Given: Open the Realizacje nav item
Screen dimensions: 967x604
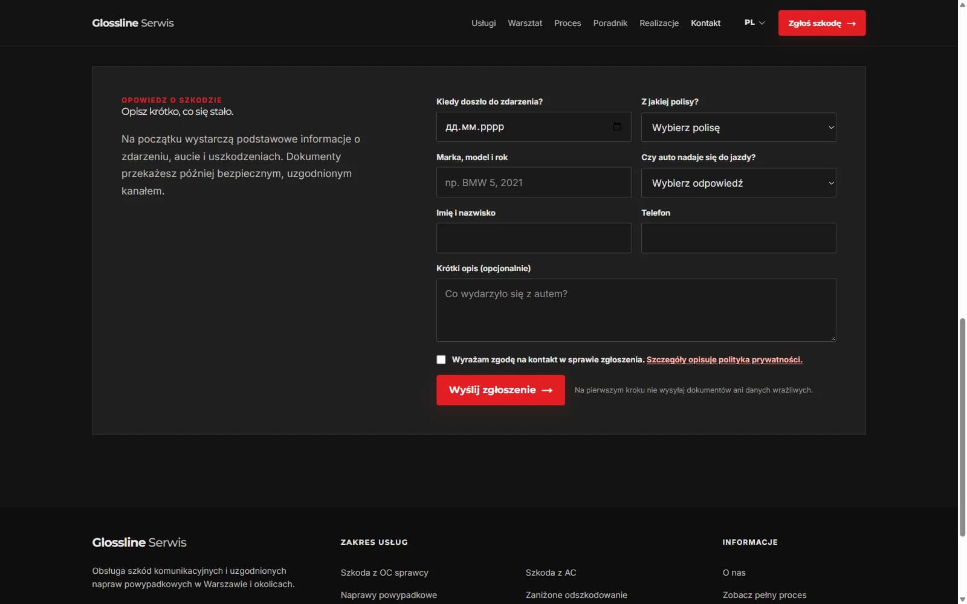Looking at the screenshot, I should pyautogui.click(x=659, y=23).
